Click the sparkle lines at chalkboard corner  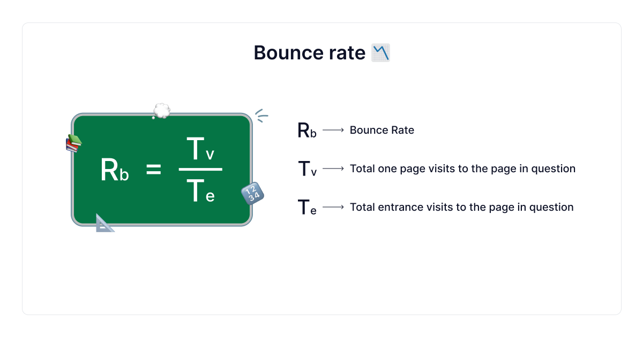261,116
